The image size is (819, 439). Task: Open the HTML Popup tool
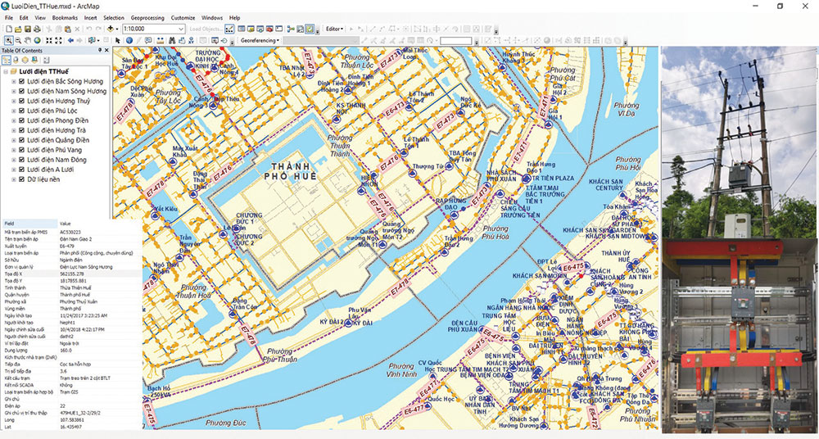[x=148, y=40]
